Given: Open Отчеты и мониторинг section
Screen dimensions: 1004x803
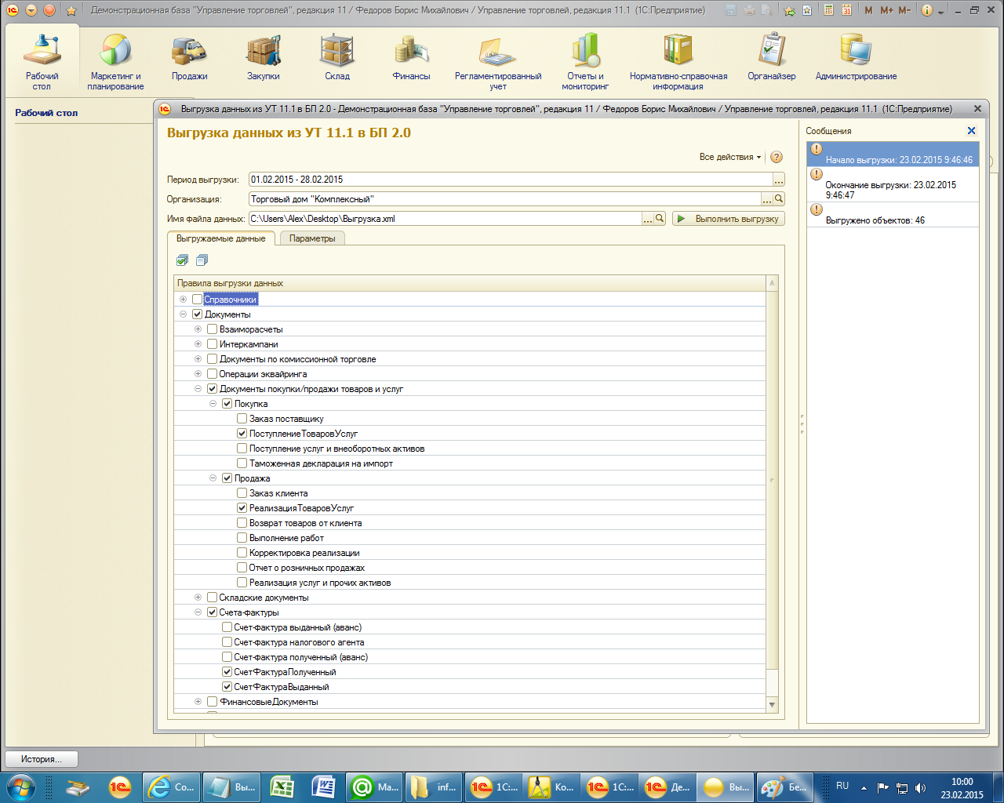Looking at the screenshot, I should click(585, 63).
